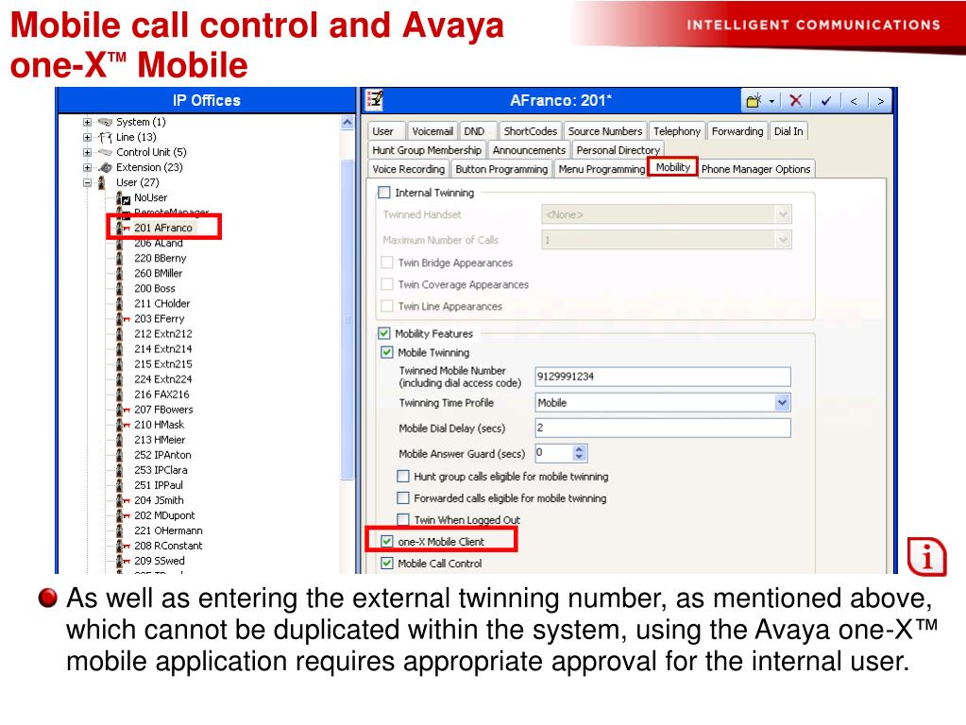
Task: Expand the Extension (23) tree node
Action: click(88, 167)
